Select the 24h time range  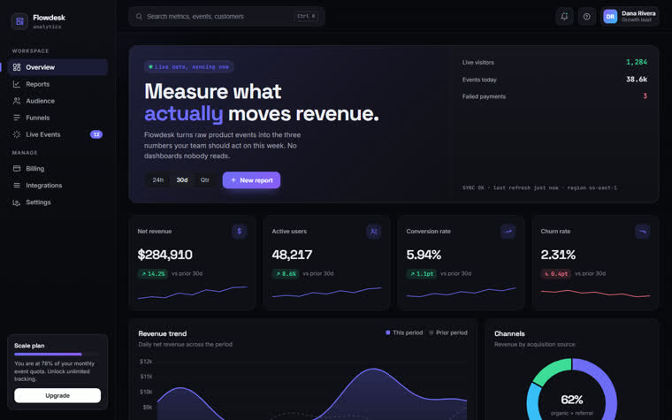(158, 180)
